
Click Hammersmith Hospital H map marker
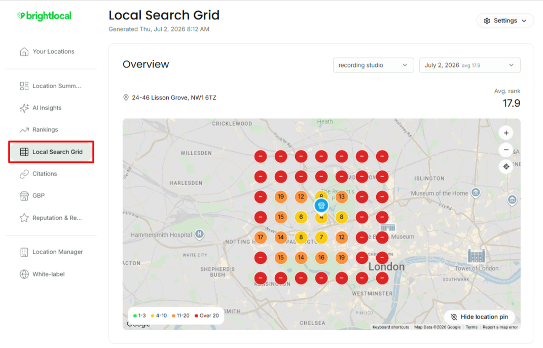pyautogui.click(x=199, y=234)
